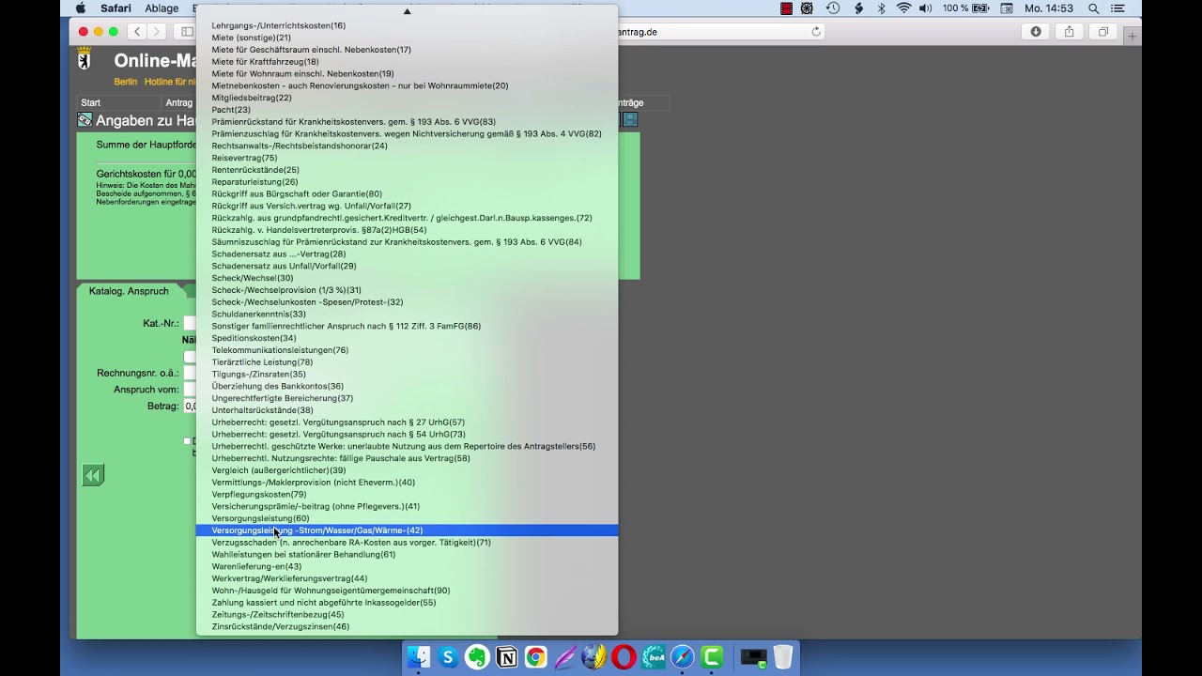Choose Schuldanerkenntnis(33)
This screenshot has width=1202, height=676.
click(407, 315)
